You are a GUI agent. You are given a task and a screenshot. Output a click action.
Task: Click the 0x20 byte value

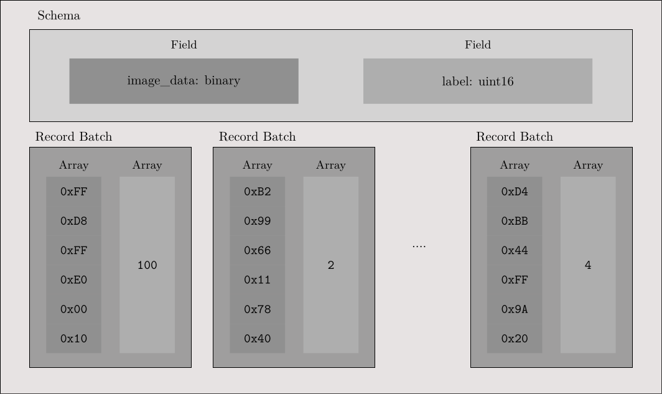click(x=514, y=339)
